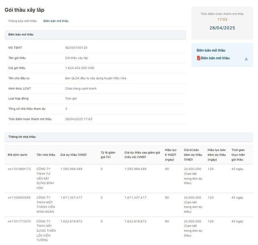
Task: Select bidder ID vn1101989173
Action: [19, 169]
